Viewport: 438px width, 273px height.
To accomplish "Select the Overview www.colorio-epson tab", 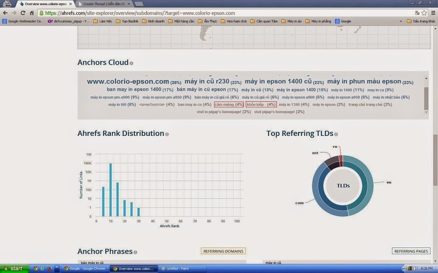I will [45, 4].
